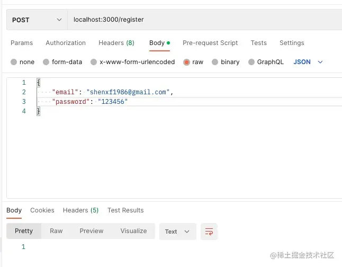Select the none body type radio

tap(14, 62)
